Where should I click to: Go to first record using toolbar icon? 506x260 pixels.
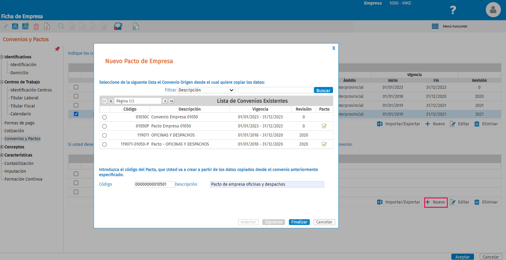click(x=72, y=26)
